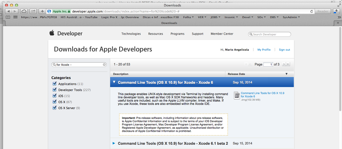Click the Release Date column header

click(259, 74)
